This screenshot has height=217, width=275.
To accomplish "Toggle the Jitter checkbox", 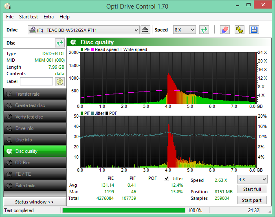I will [166, 179].
